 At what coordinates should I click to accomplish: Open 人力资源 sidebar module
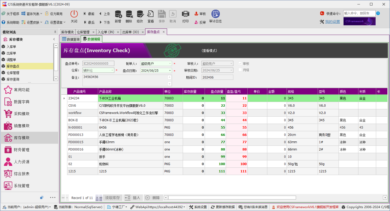click(x=29, y=162)
